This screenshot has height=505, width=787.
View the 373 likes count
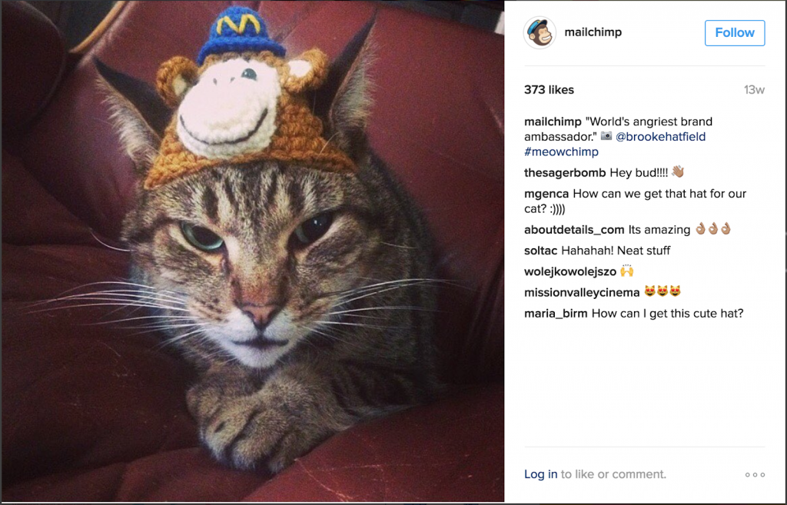(x=548, y=90)
